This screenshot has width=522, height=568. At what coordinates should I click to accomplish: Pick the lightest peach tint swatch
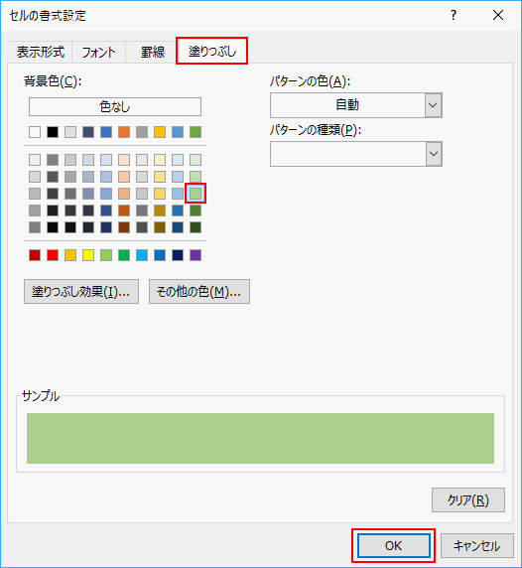click(124, 160)
